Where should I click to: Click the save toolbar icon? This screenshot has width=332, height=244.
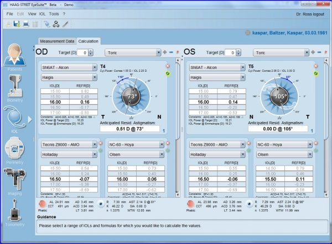[x=17, y=24]
